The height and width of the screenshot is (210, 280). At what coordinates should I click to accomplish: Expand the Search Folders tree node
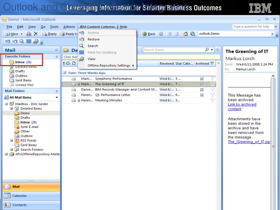(11, 150)
